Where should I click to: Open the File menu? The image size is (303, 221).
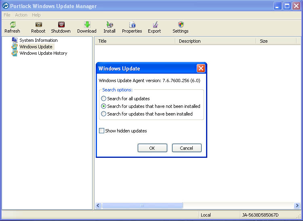coord(7,15)
